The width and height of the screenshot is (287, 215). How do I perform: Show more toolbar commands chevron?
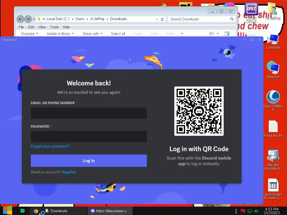pyautogui.click(x=182, y=34)
